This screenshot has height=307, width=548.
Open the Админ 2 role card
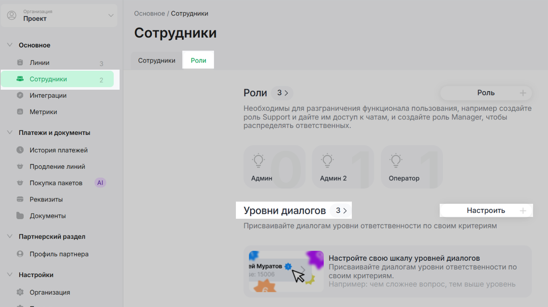click(343, 167)
